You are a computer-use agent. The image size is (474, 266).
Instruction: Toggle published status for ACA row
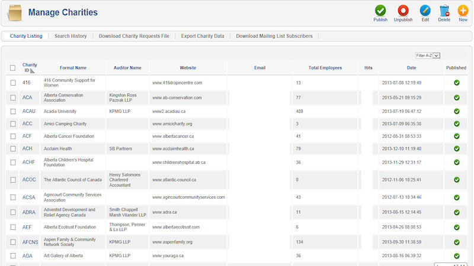pyautogui.click(x=456, y=98)
